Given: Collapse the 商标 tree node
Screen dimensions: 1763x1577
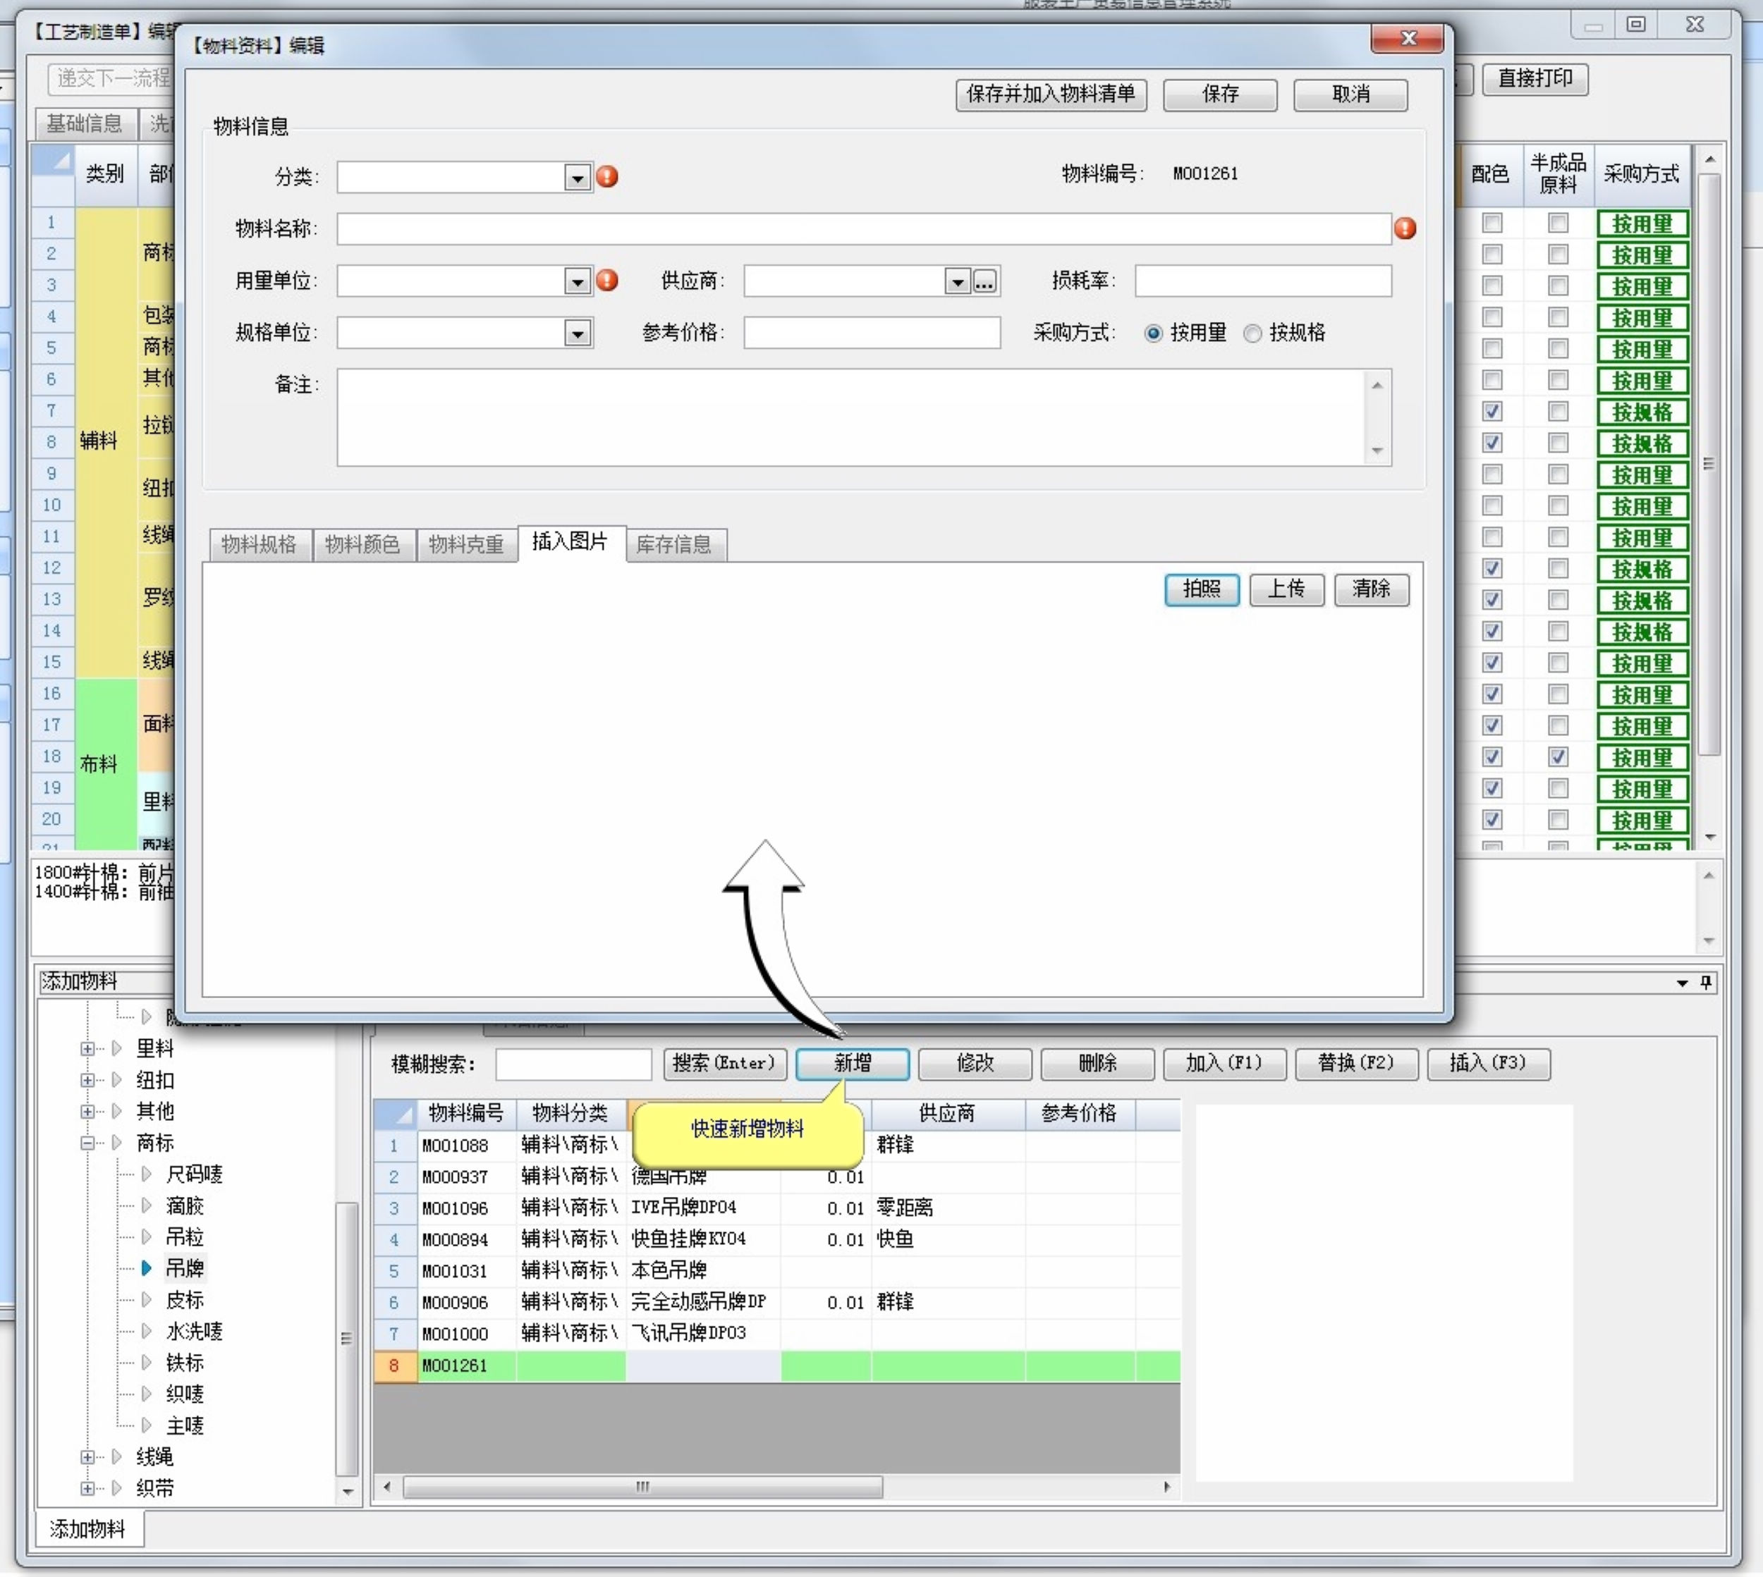Looking at the screenshot, I should [x=87, y=1143].
